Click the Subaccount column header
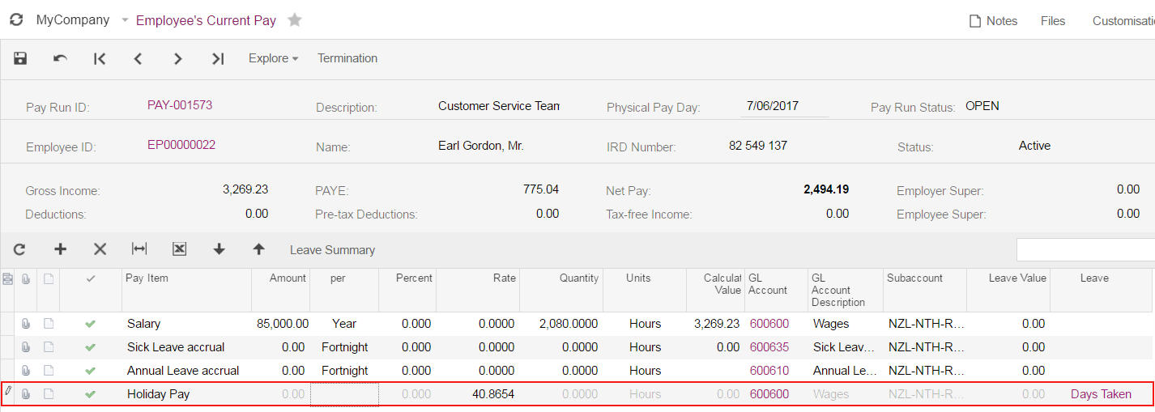This screenshot has height=412, width=1155. 924,290
